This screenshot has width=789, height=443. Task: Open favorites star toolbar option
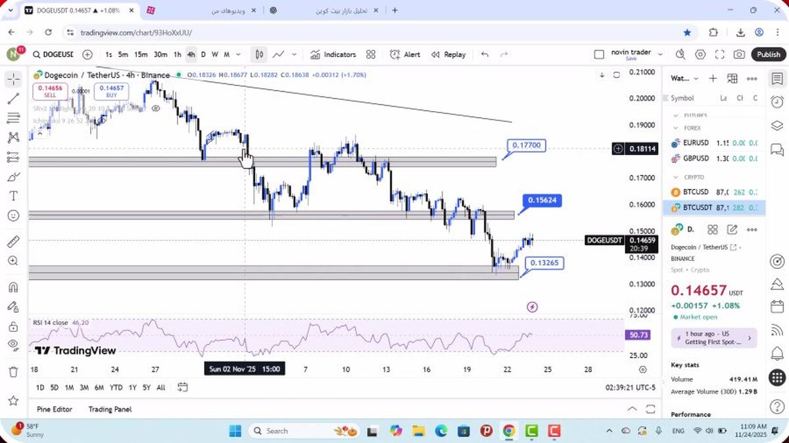[x=13, y=400]
